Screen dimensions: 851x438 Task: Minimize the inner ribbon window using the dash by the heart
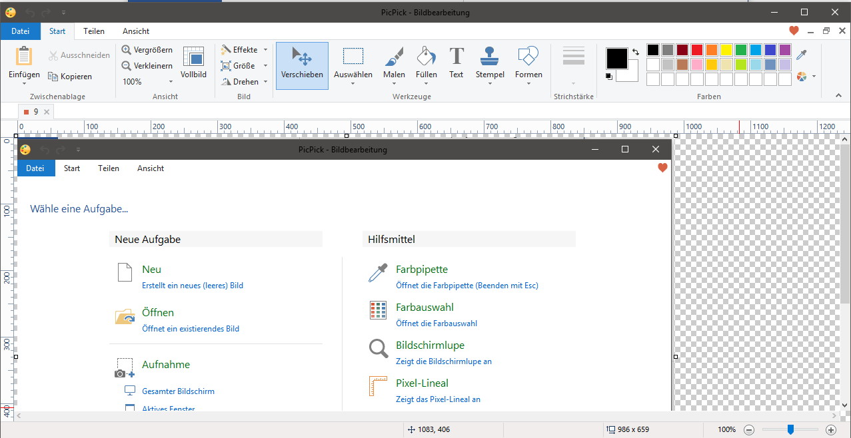click(810, 31)
